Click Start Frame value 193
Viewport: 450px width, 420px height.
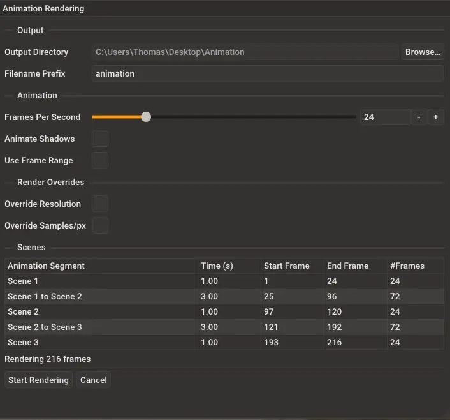point(271,342)
